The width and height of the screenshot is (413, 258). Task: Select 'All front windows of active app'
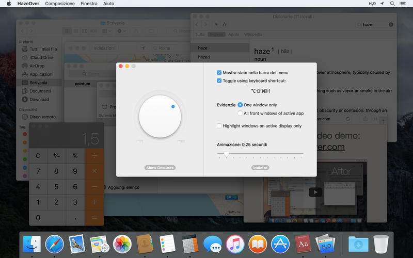(x=240, y=113)
